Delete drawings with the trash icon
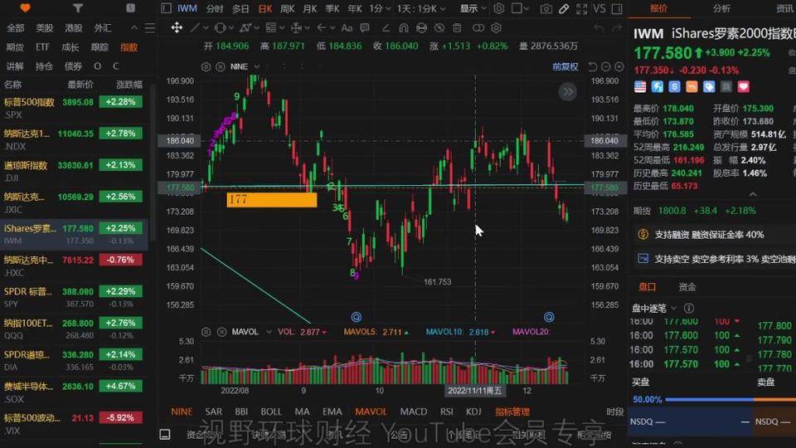The image size is (796, 448). tap(458, 28)
